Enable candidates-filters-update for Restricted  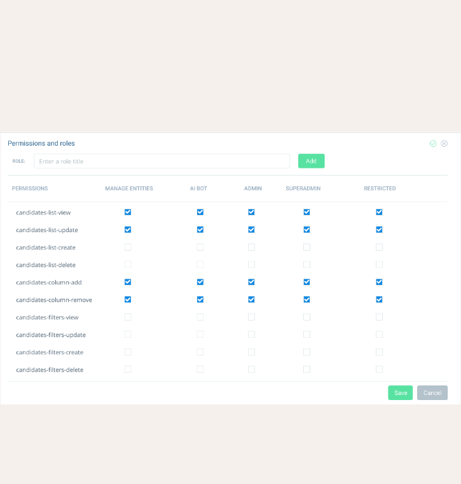[379, 335]
